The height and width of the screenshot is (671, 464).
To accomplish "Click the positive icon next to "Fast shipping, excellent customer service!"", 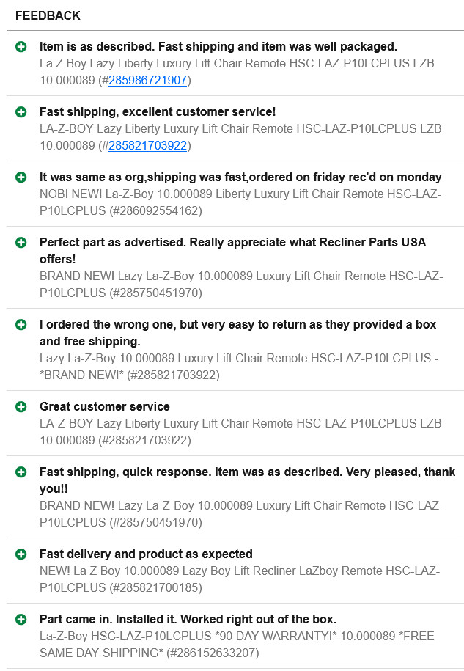I will tap(21, 112).
